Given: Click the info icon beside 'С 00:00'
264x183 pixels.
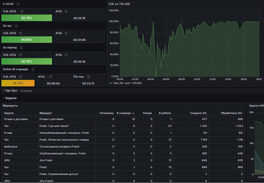Looking at the screenshot, I should pos(18,4).
